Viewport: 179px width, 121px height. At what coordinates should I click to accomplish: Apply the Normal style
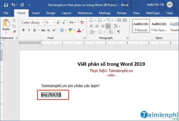click(x=141, y=26)
